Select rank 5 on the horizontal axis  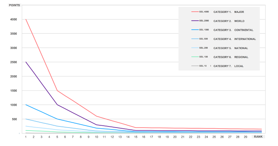pyautogui.click(x=57, y=137)
